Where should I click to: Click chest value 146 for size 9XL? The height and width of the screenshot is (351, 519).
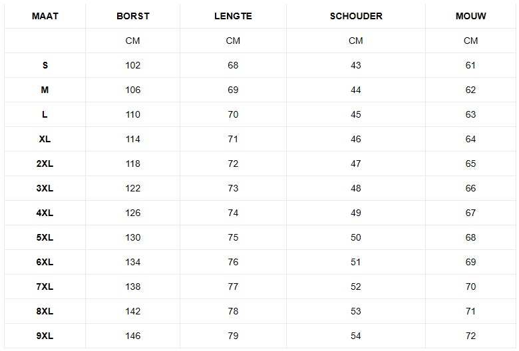tap(133, 336)
